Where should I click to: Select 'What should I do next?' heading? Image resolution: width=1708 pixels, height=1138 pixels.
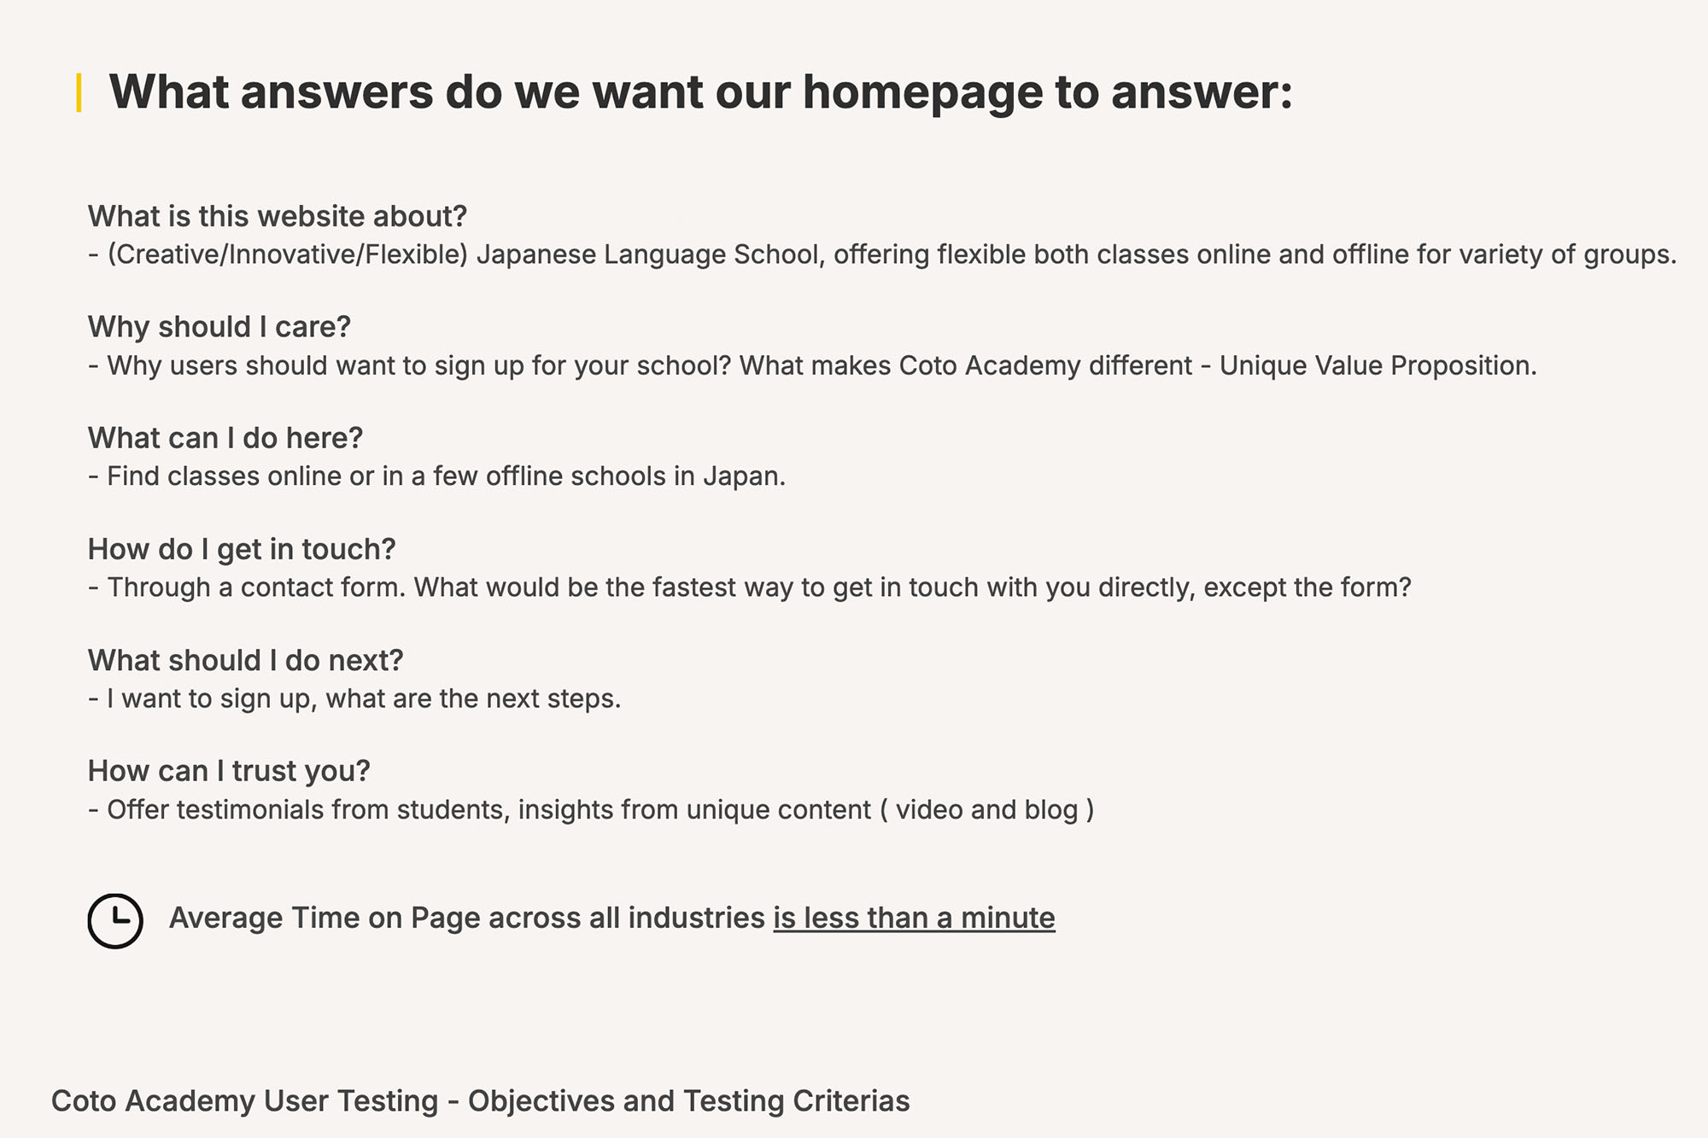[x=245, y=661]
